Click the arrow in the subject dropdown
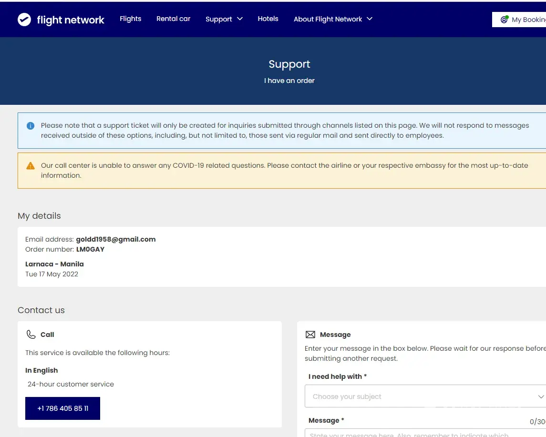 [x=541, y=396]
